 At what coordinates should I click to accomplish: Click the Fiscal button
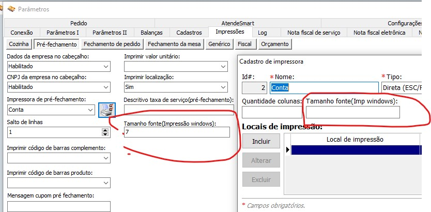pyautogui.click(x=246, y=44)
